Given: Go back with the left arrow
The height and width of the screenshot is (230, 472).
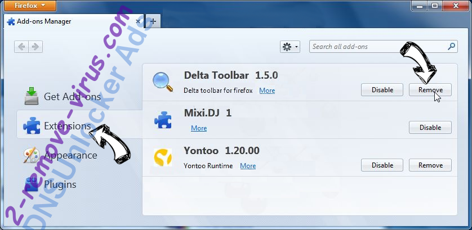Looking at the screenshot, I should (21, 47).
